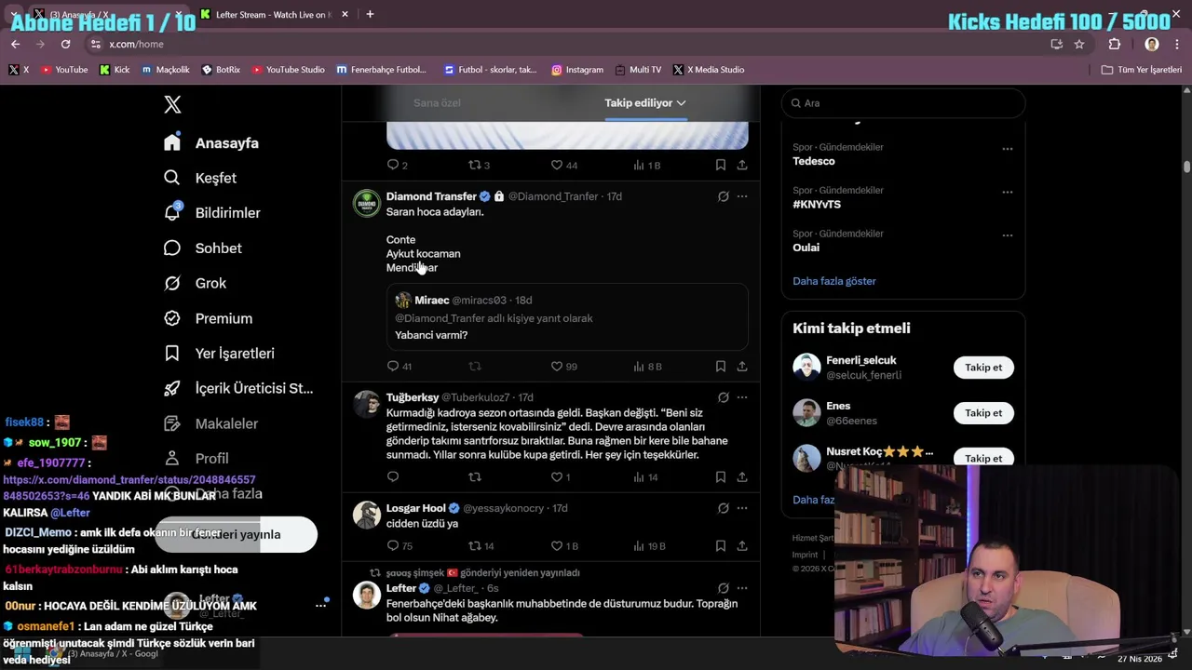Open more options on Tuğberksy post
Viewport: 1192px width, 670px height.
tap(742, 397)
